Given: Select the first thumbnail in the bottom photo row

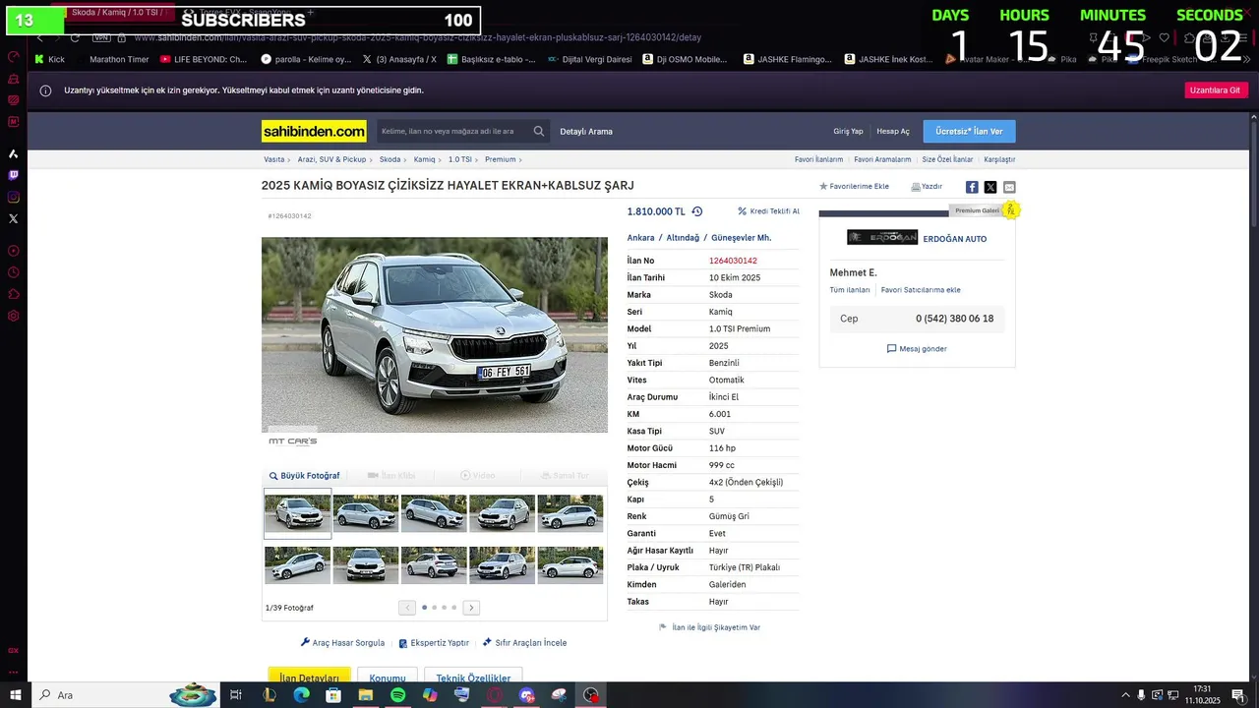Looking at the screenshot, I should click(x=297, y=565).
